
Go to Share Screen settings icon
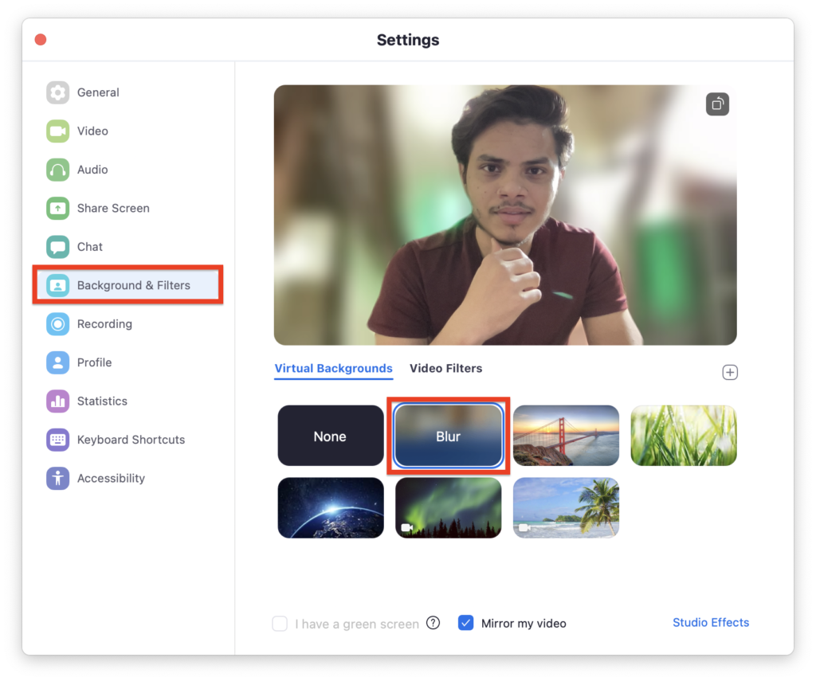pyautogui.click(x=57, y=208)
